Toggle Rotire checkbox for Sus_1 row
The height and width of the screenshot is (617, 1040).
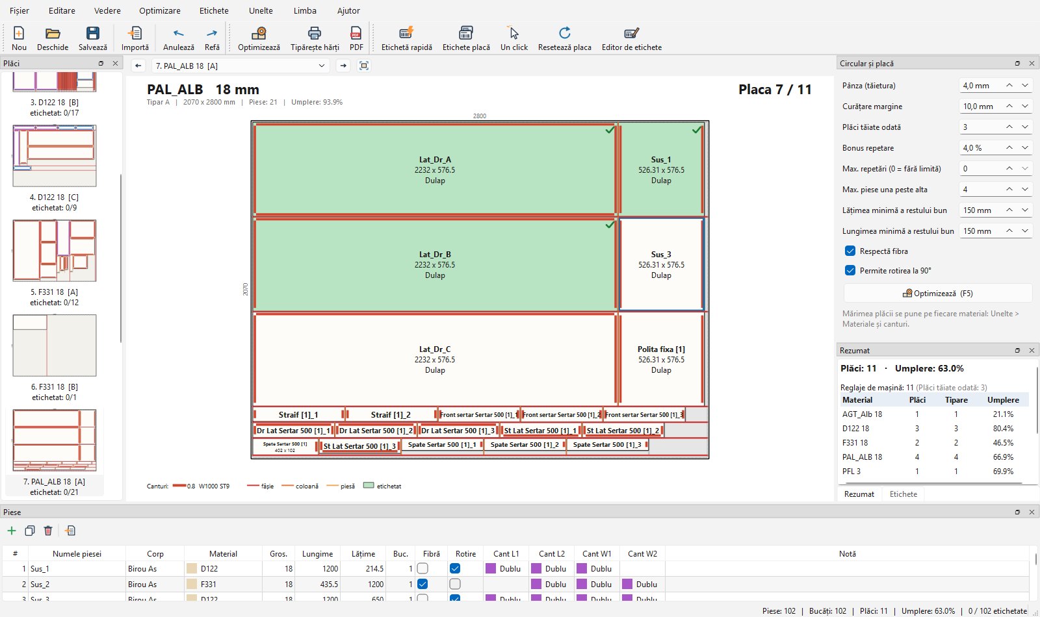(x=455, y=568)
